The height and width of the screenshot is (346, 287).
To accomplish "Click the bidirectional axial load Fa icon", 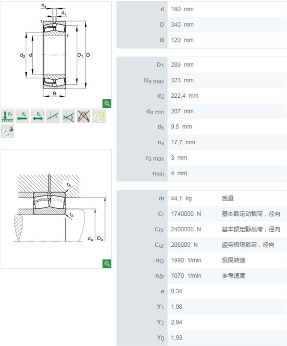I will pos(38,116).
